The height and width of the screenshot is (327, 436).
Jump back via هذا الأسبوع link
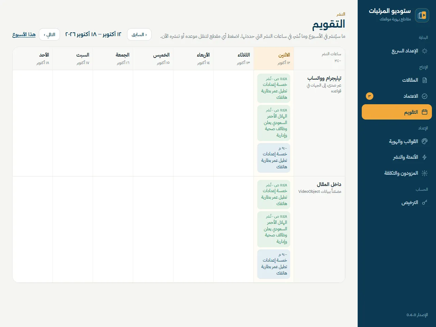pyautogui.click(x=24, y=34)
